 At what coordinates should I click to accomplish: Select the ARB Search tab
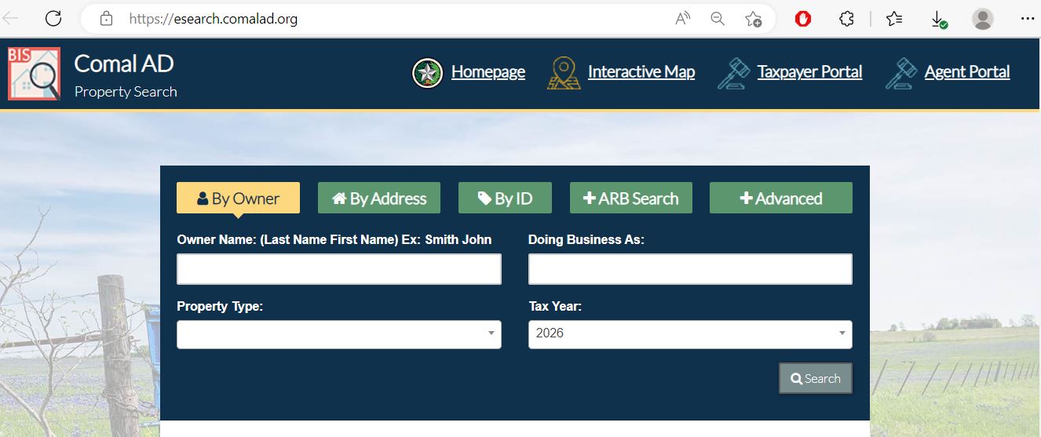click(630, 198)
